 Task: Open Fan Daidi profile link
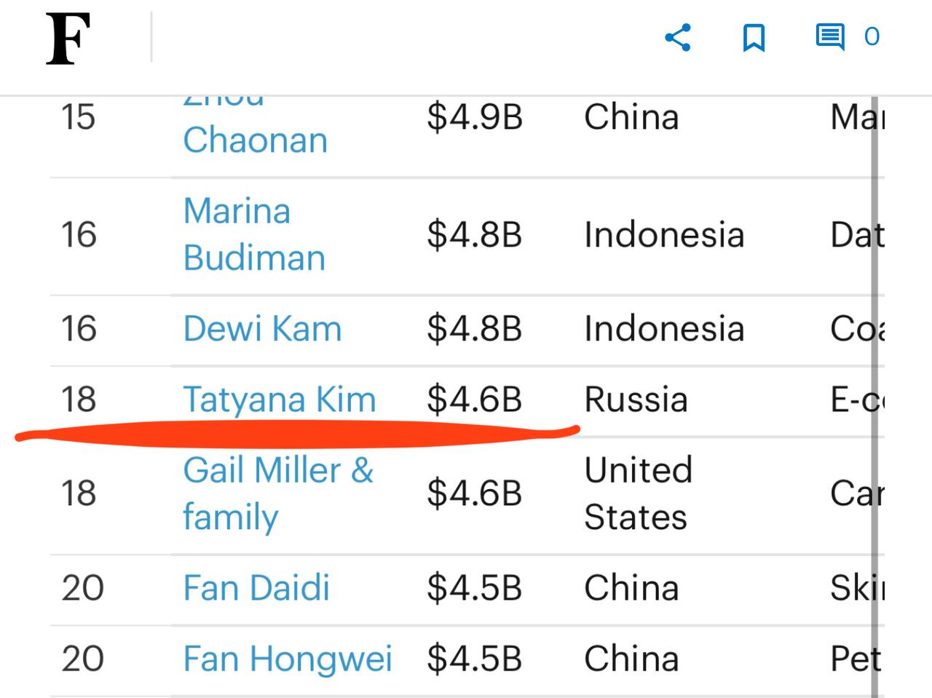256,588
